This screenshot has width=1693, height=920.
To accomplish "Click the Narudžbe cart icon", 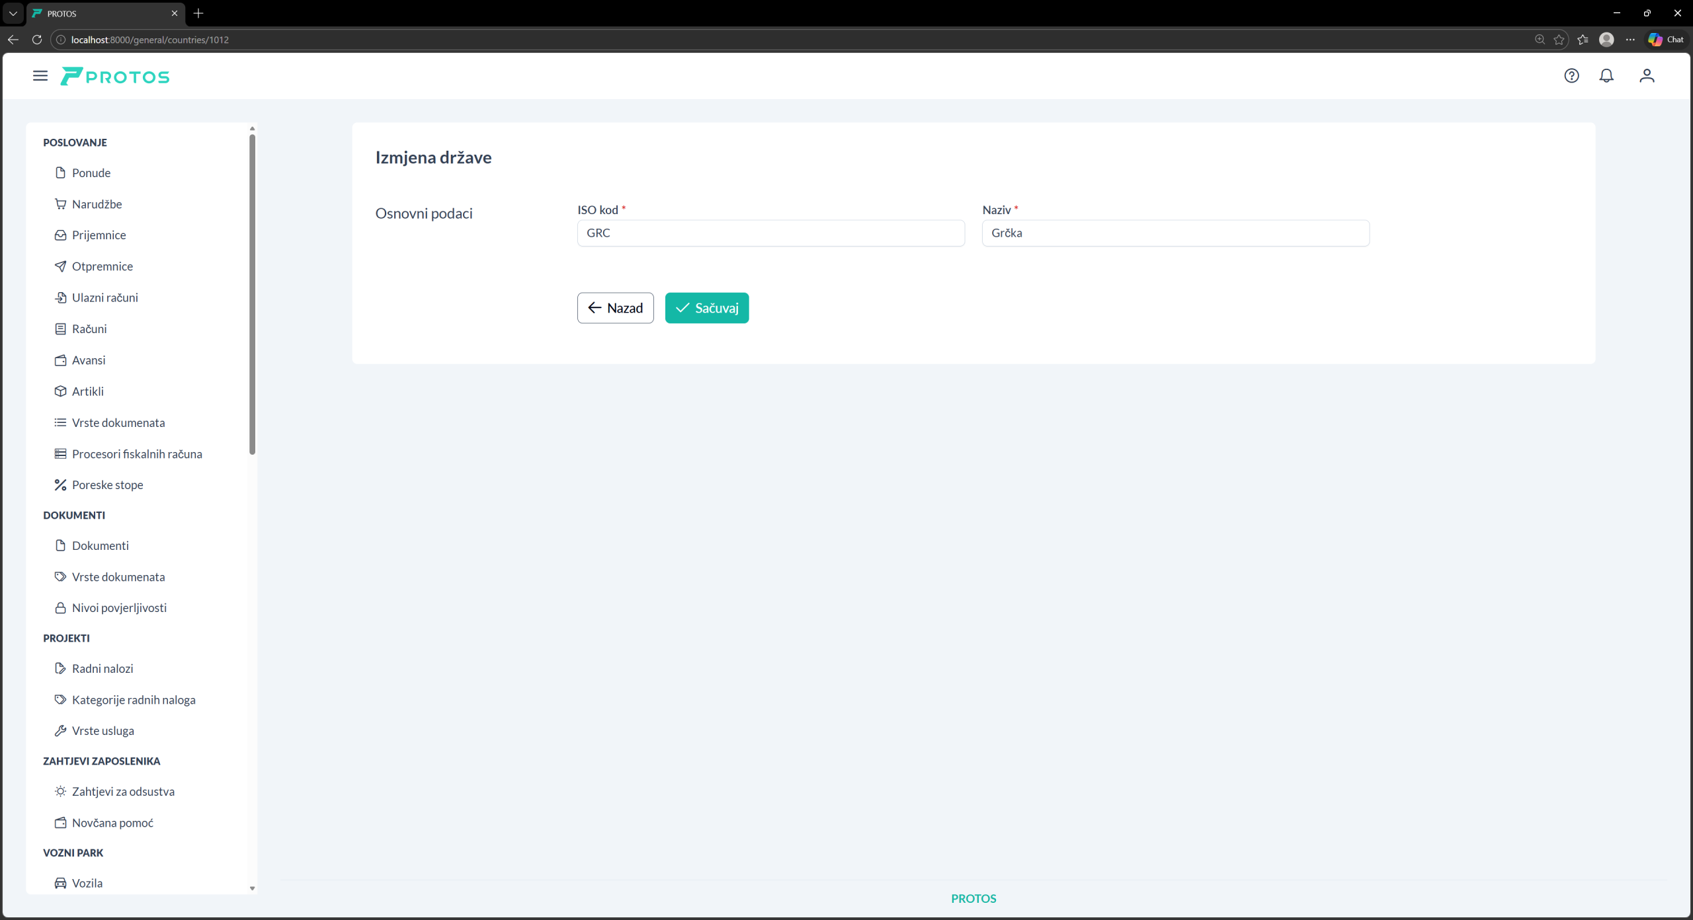I will pyautogui.click(x=60, y=204).
